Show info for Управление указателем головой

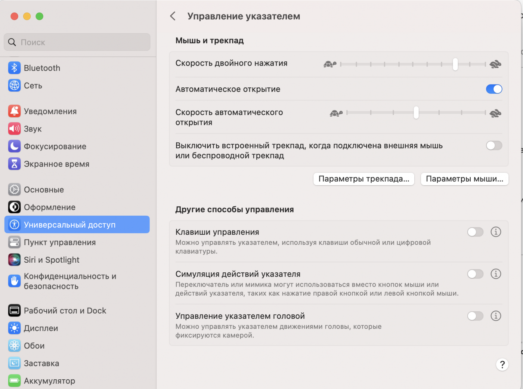[x=496, y=316]
